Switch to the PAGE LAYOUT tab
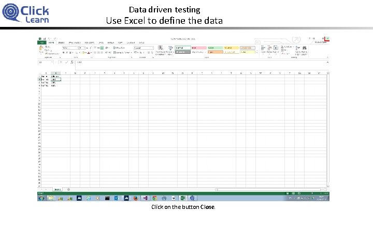This screenshot has height=226, width=373. (x=75, y=43)
